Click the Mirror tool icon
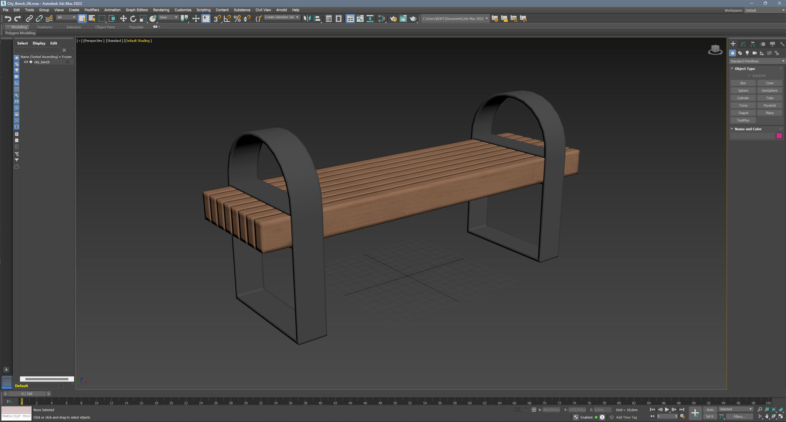Screen dimensions: 786x422 pyautogui.click(x=307, y=18)
